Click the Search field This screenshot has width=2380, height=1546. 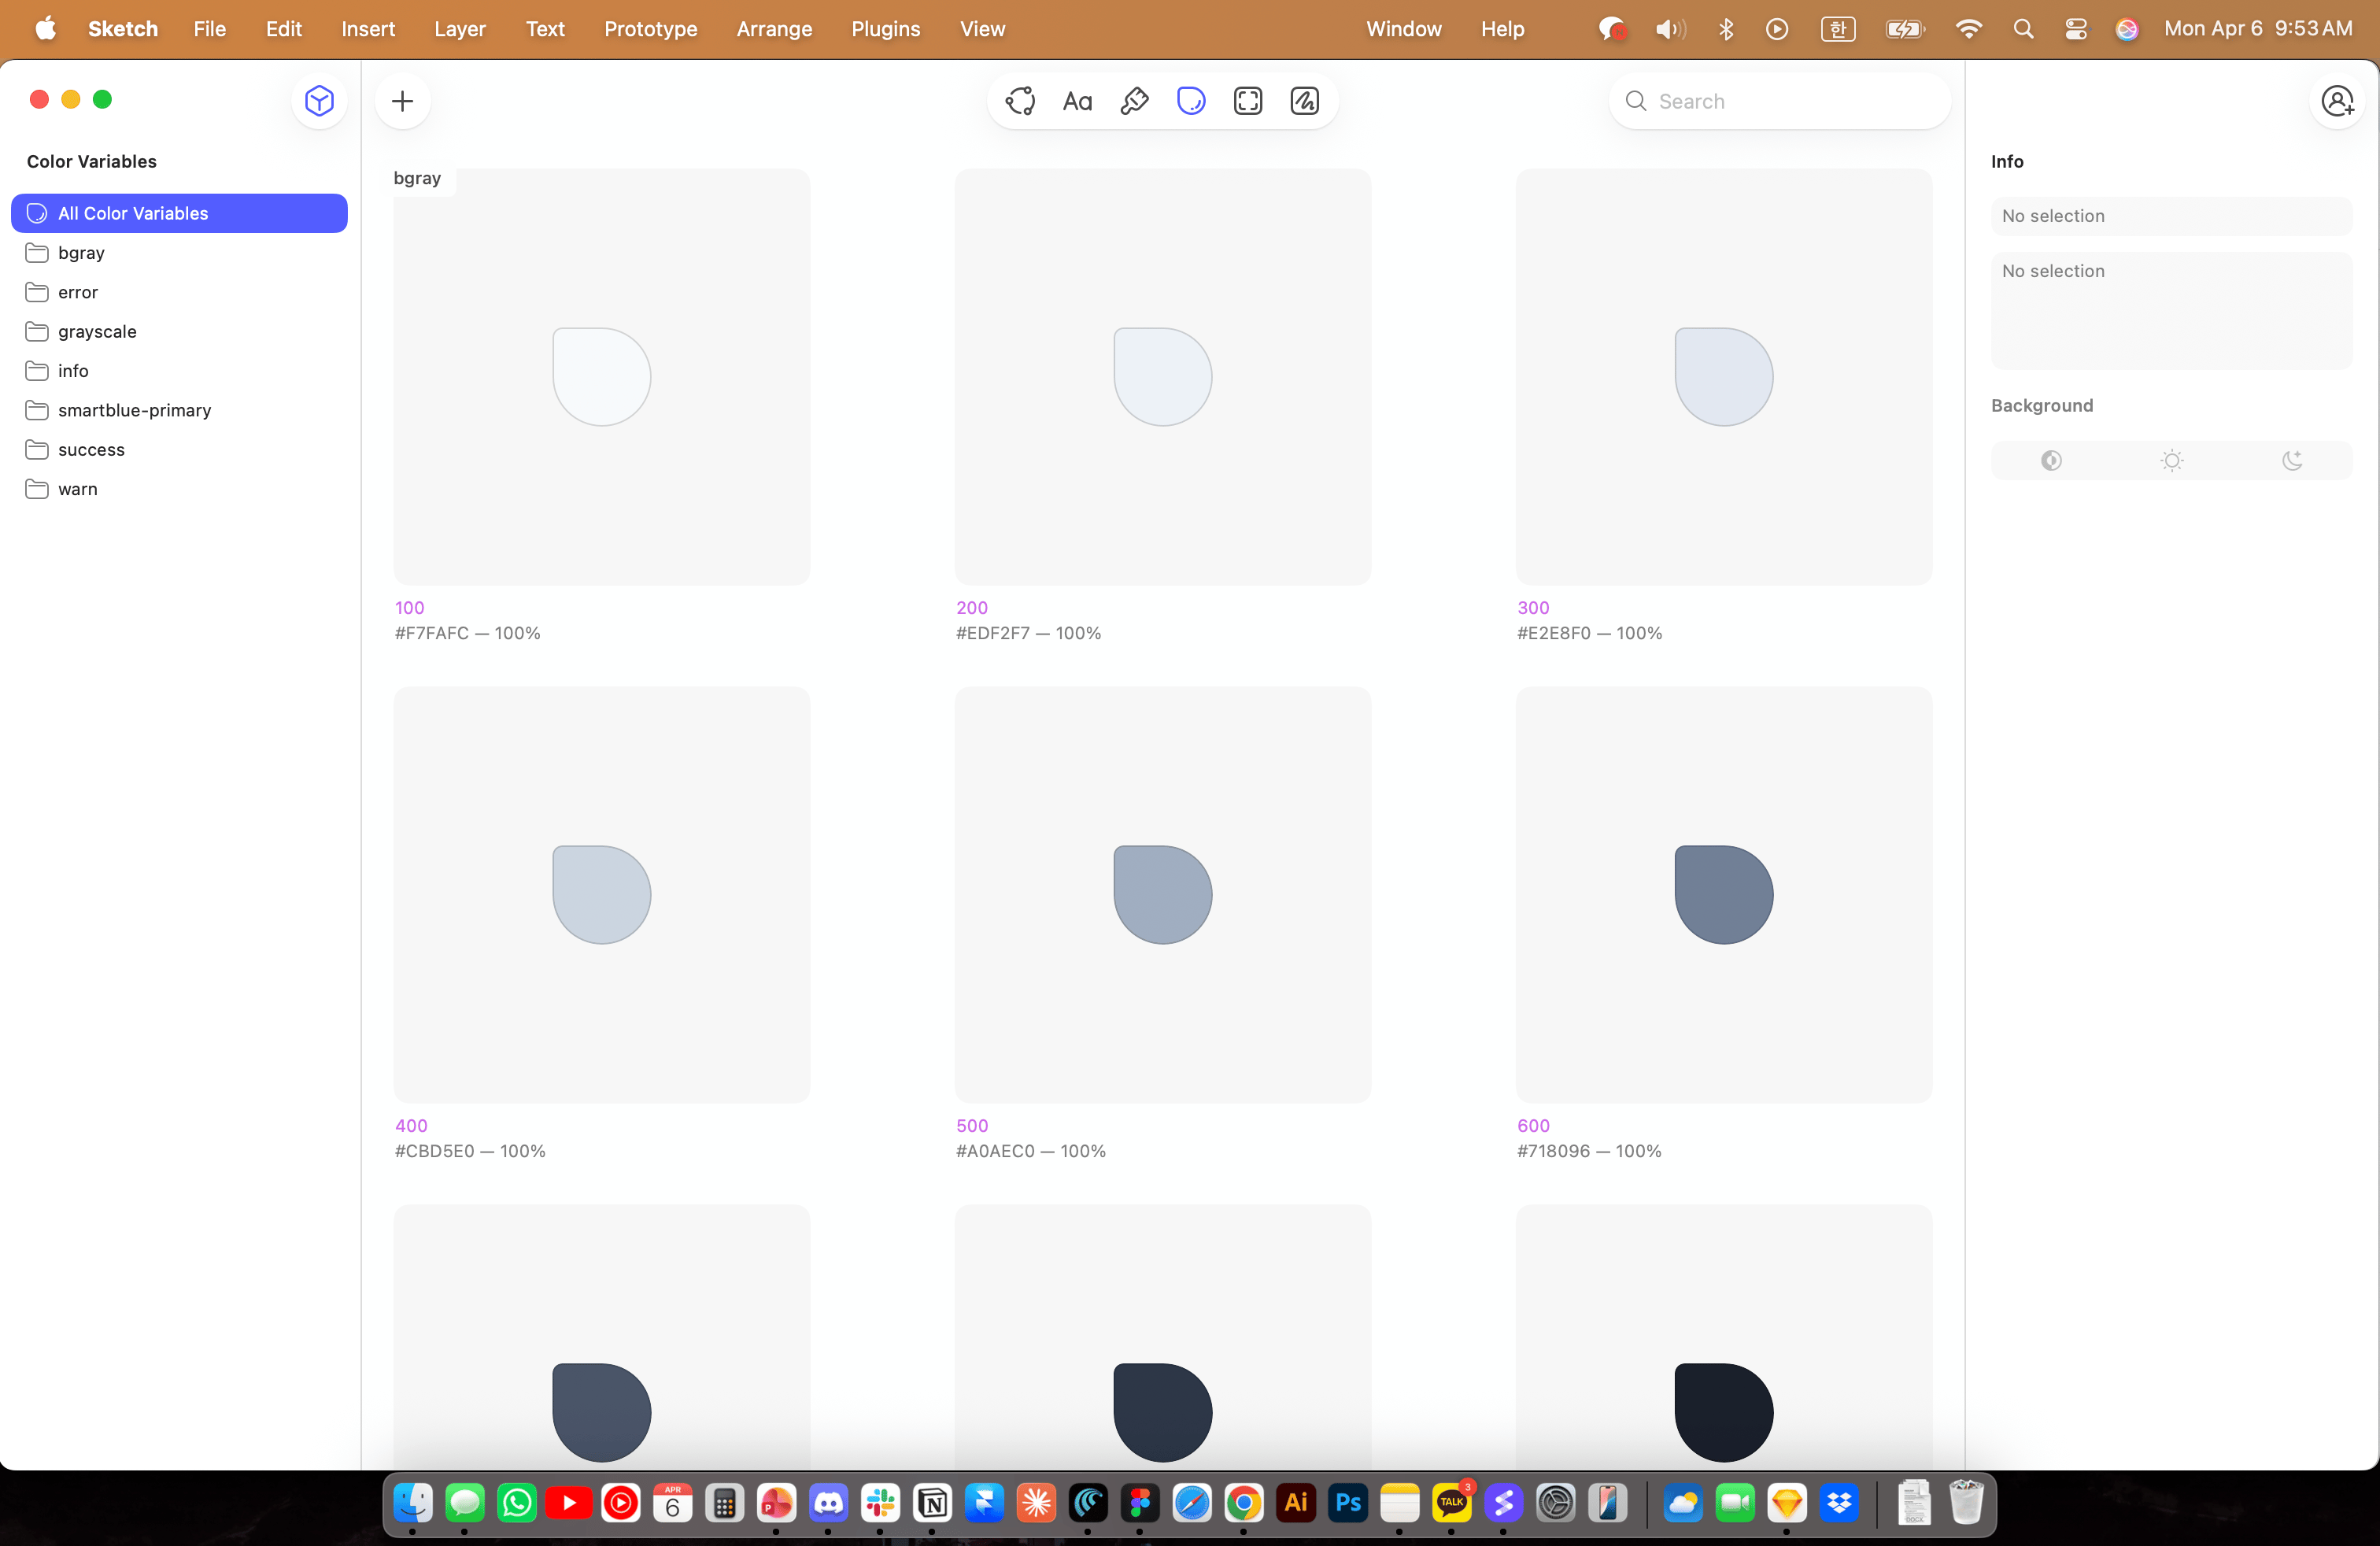1780,101
